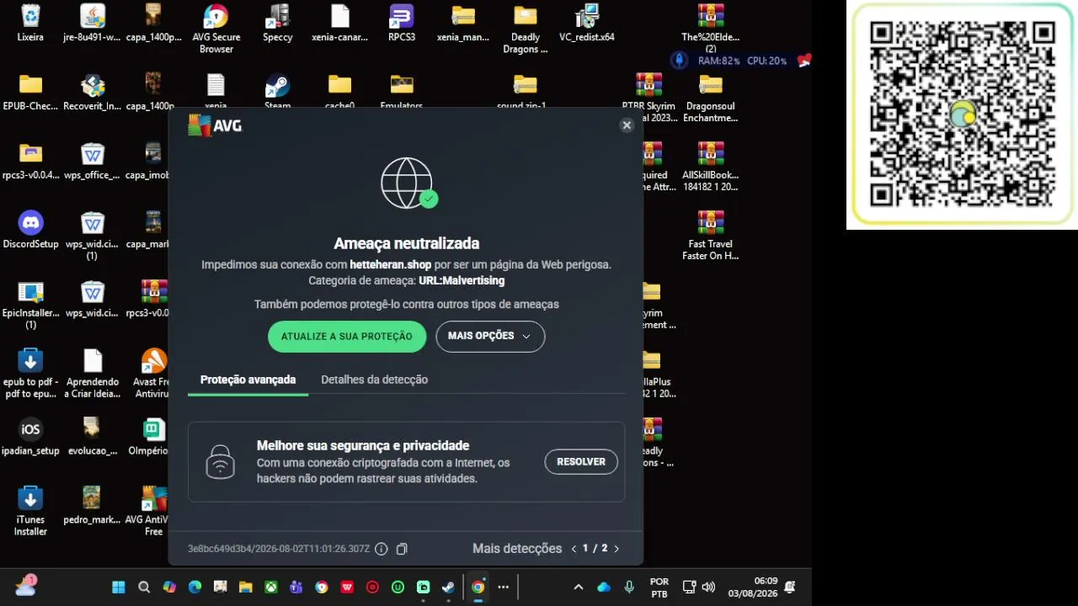Select the Dragonsoul Enchantment folder icon
The width and height of the screenshot is (1078, 606).
[711, 98]
